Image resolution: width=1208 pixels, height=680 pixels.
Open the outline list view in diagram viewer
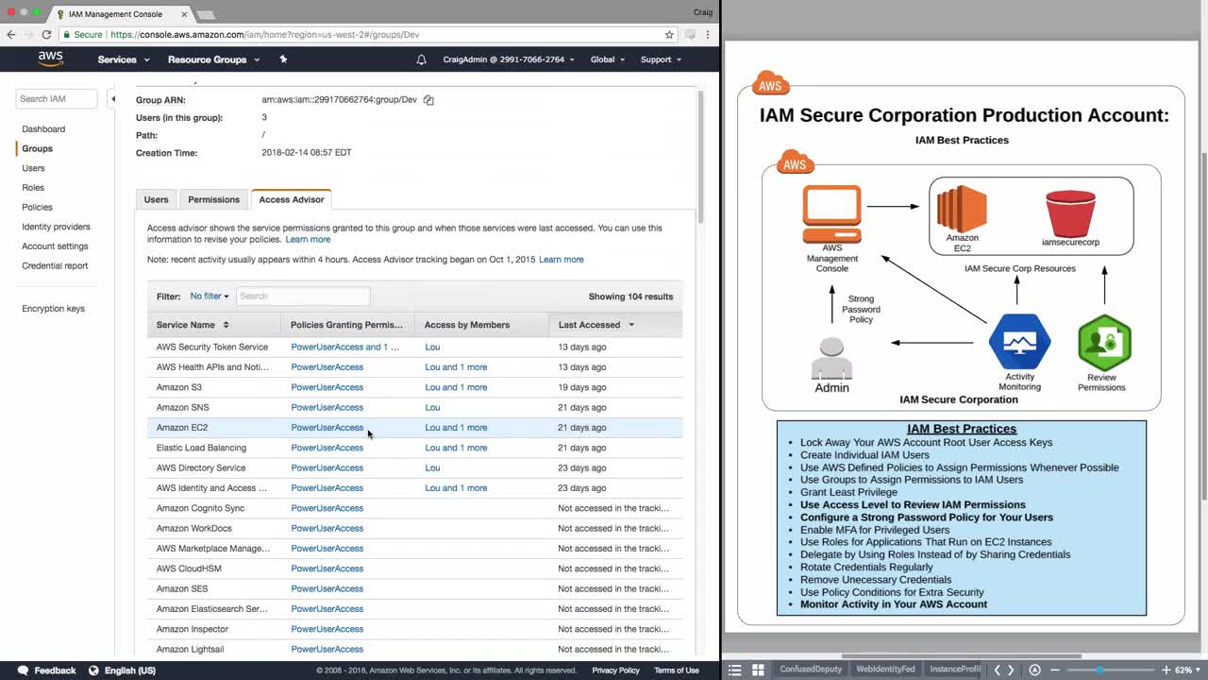(735, 670)
